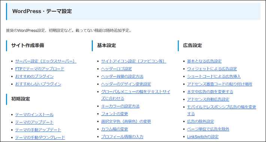Click the 基本設定 section heading
This screenshot has width=266, height=142.
[106, 46]
